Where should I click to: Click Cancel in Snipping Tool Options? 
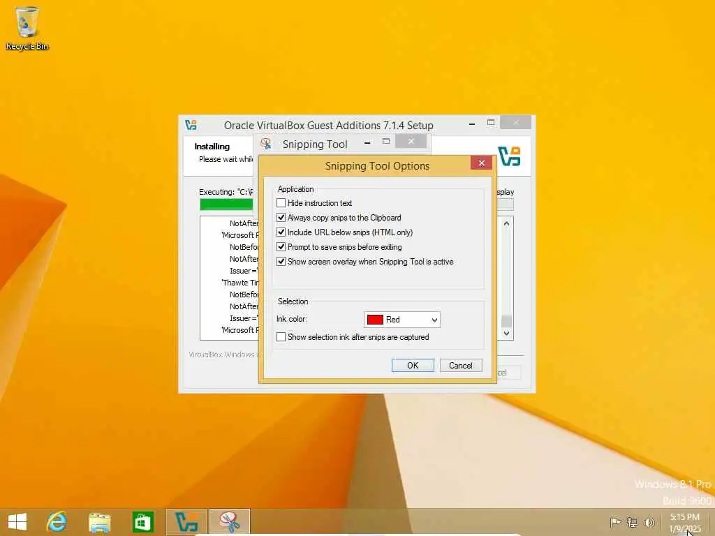pos(461,365)
